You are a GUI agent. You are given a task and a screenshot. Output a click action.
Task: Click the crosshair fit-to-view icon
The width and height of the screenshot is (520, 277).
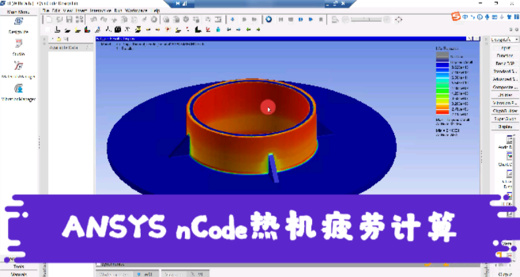point(399,20)
